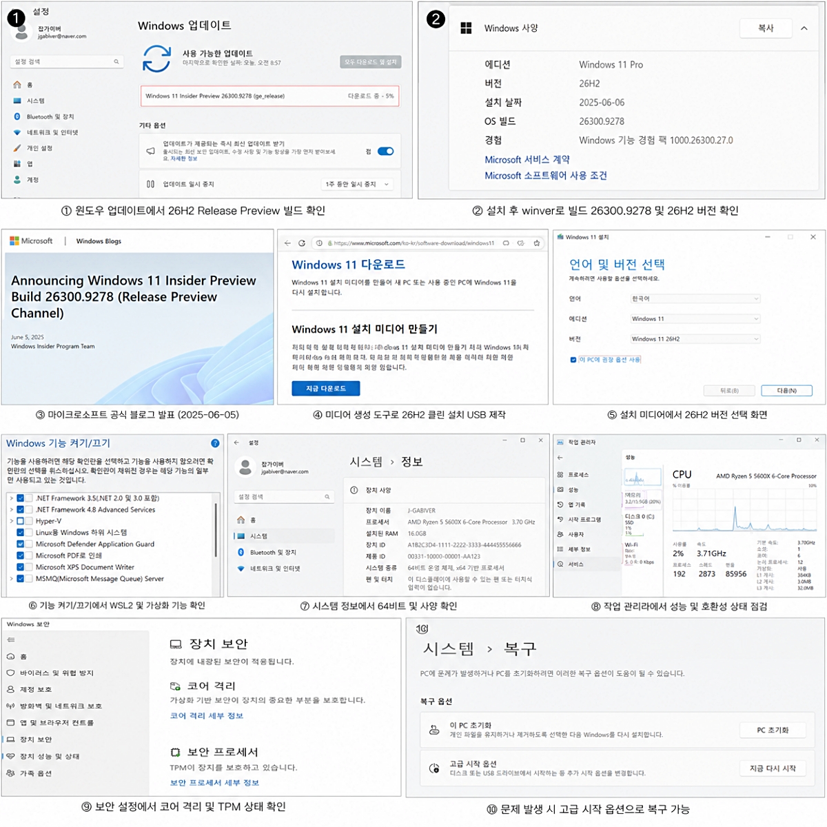Click the 계정 person icon in the Windows Update settings sidebar
This screenshot has height=827, width=827.
pyautogui.click(x=17, y=180)
